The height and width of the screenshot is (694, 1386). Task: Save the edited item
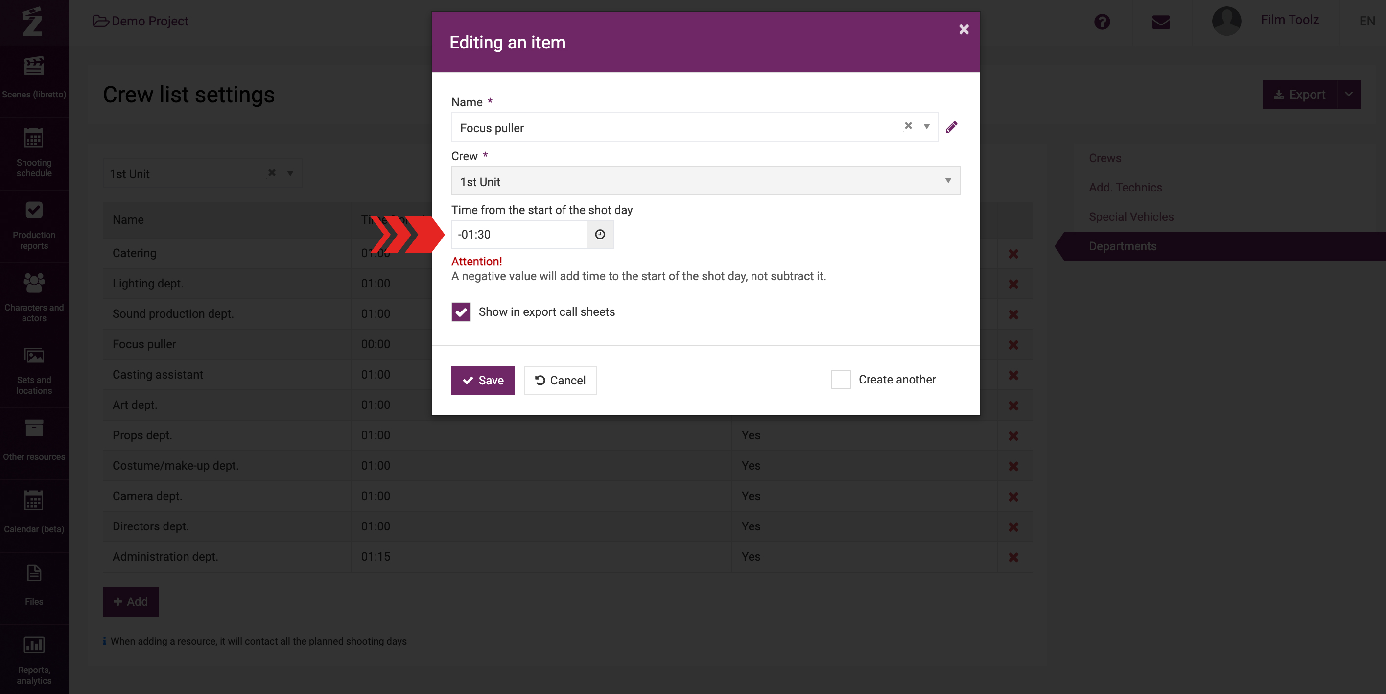coord(483,380)
